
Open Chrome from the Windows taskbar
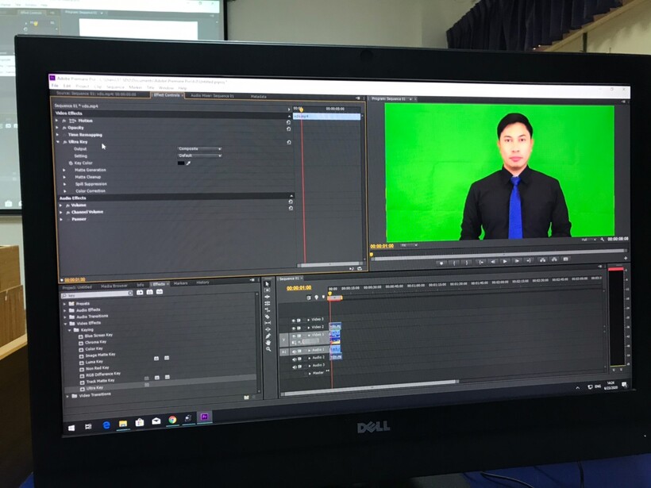[172, 420]
